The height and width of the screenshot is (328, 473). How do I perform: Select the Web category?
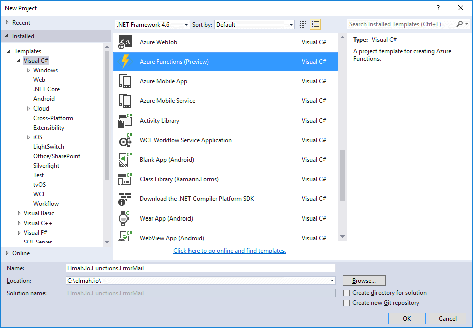tap(39, 80)
